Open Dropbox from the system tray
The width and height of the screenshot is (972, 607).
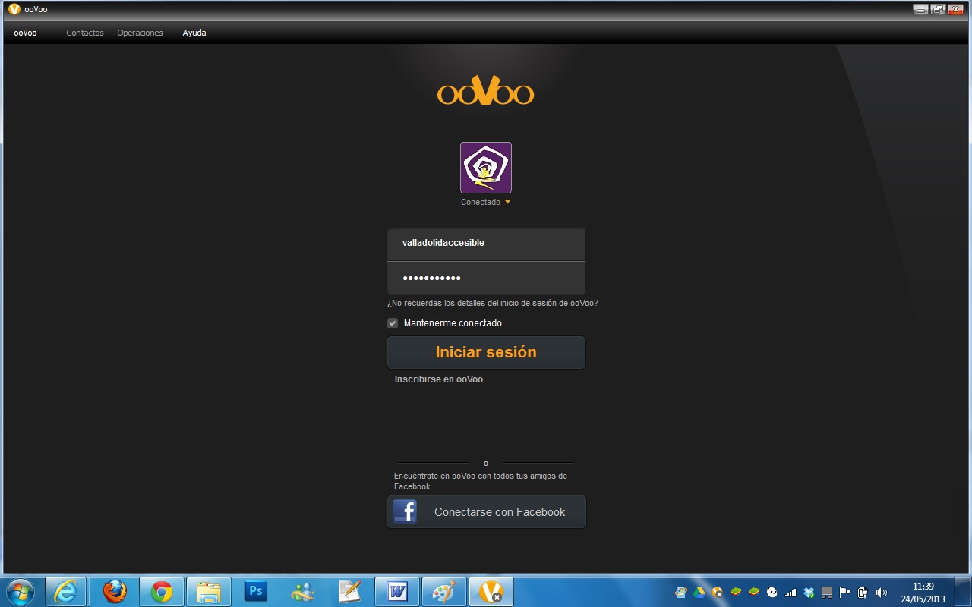[x=808, y=593]
